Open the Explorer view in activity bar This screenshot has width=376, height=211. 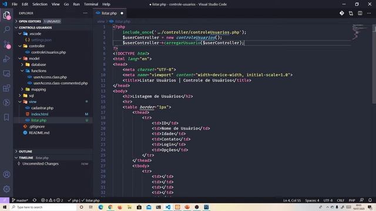click(6, 15)
